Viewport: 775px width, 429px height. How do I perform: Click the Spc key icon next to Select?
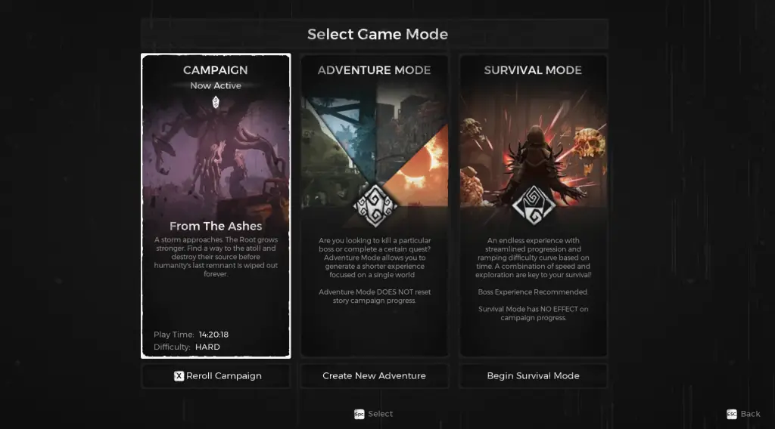tap(359, 414)
